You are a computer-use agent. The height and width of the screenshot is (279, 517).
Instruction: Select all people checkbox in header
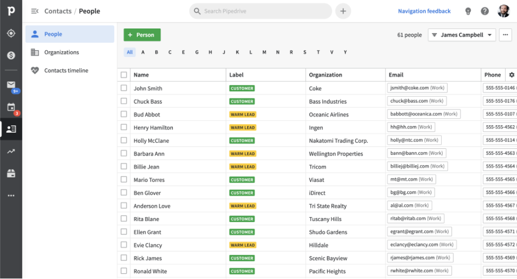click(x=124, y=75)
